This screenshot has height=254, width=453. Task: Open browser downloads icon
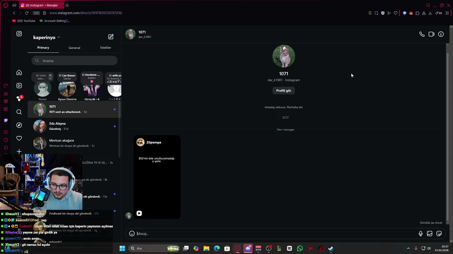pyautogui.click(x=430, y=13)
